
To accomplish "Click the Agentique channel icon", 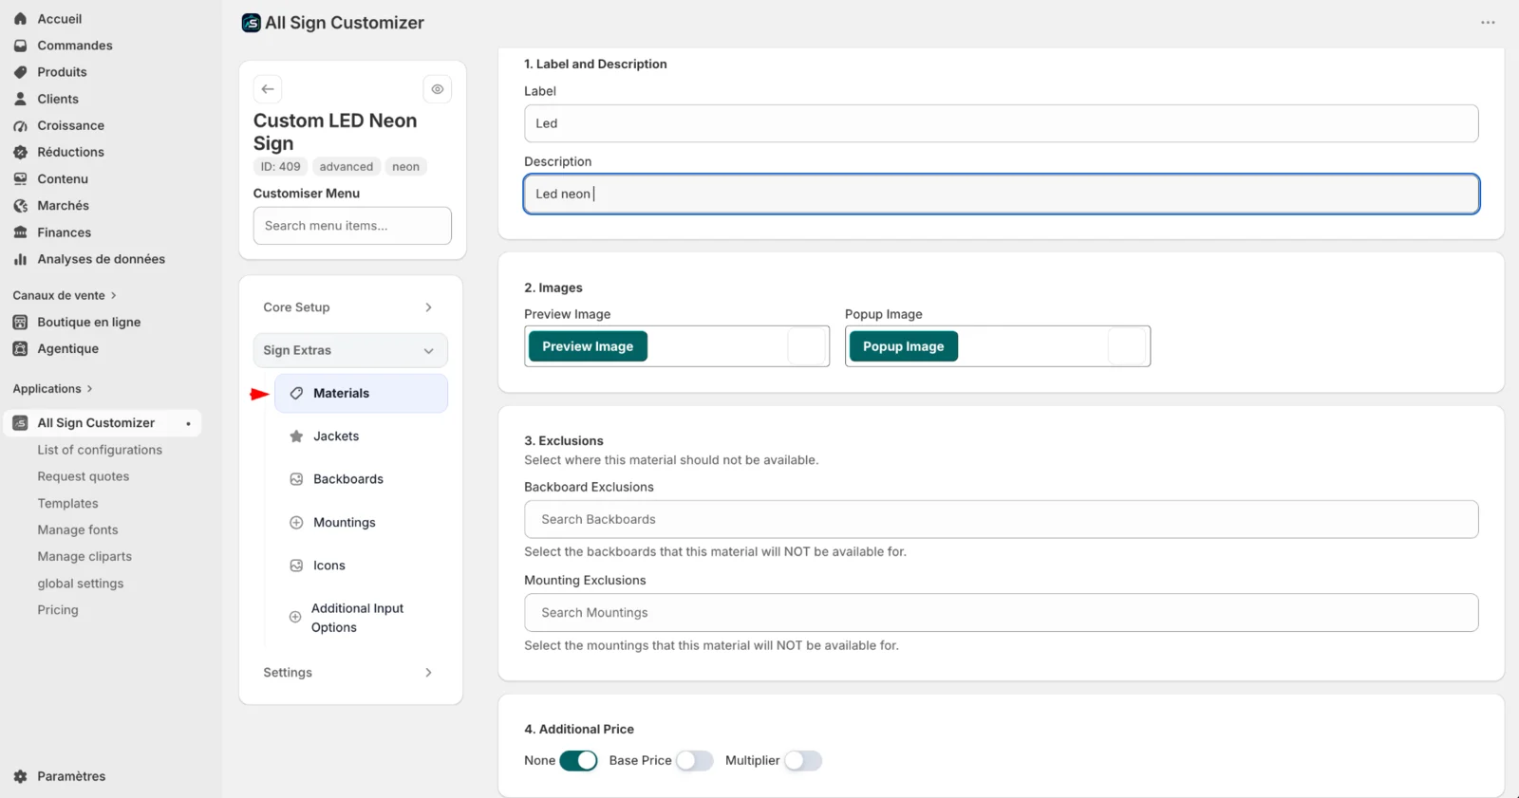I will point(20,349).
